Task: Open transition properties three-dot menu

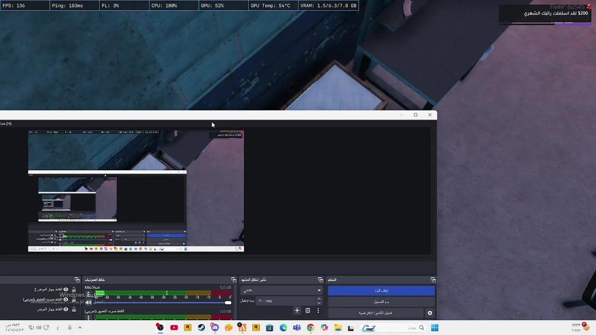Action: point(318,310)
